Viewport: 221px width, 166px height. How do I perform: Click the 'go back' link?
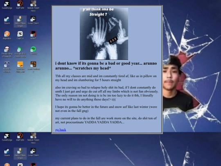pyautogui.click(x=61, y=130)
